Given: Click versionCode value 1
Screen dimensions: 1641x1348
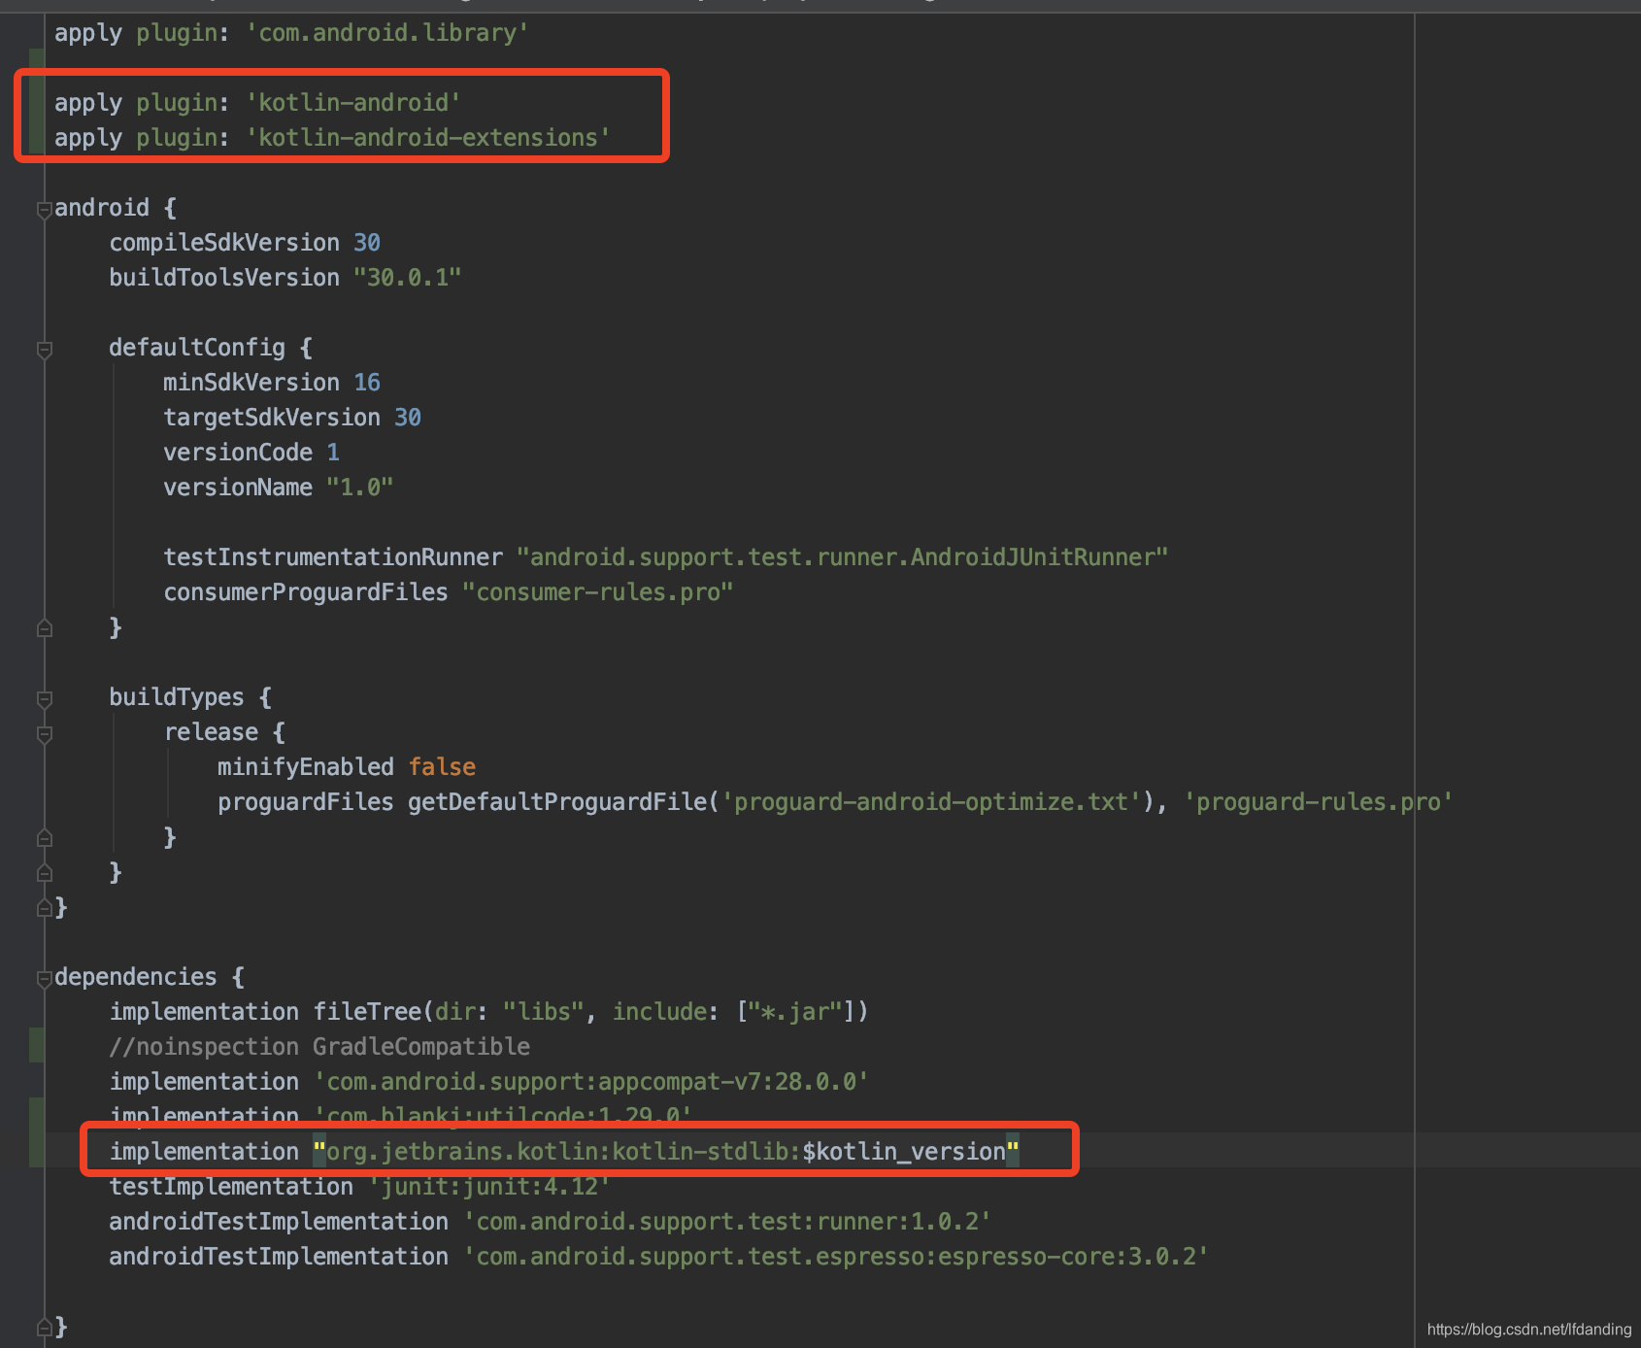Looking at the screenshot, I should click(x=333, y=453).
